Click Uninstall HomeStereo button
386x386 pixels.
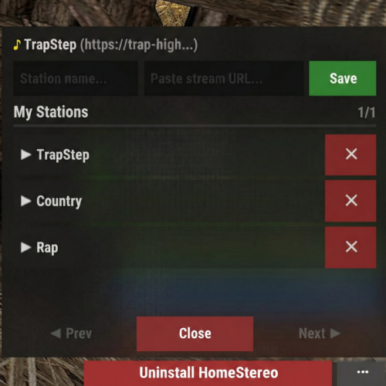pos(208,373)
